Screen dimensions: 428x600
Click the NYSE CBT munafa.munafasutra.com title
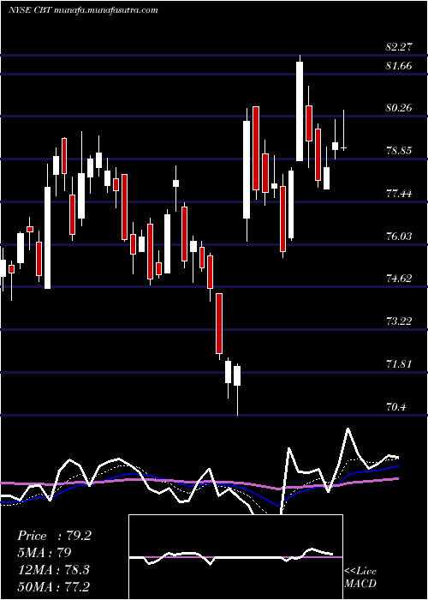coord(83,10)
